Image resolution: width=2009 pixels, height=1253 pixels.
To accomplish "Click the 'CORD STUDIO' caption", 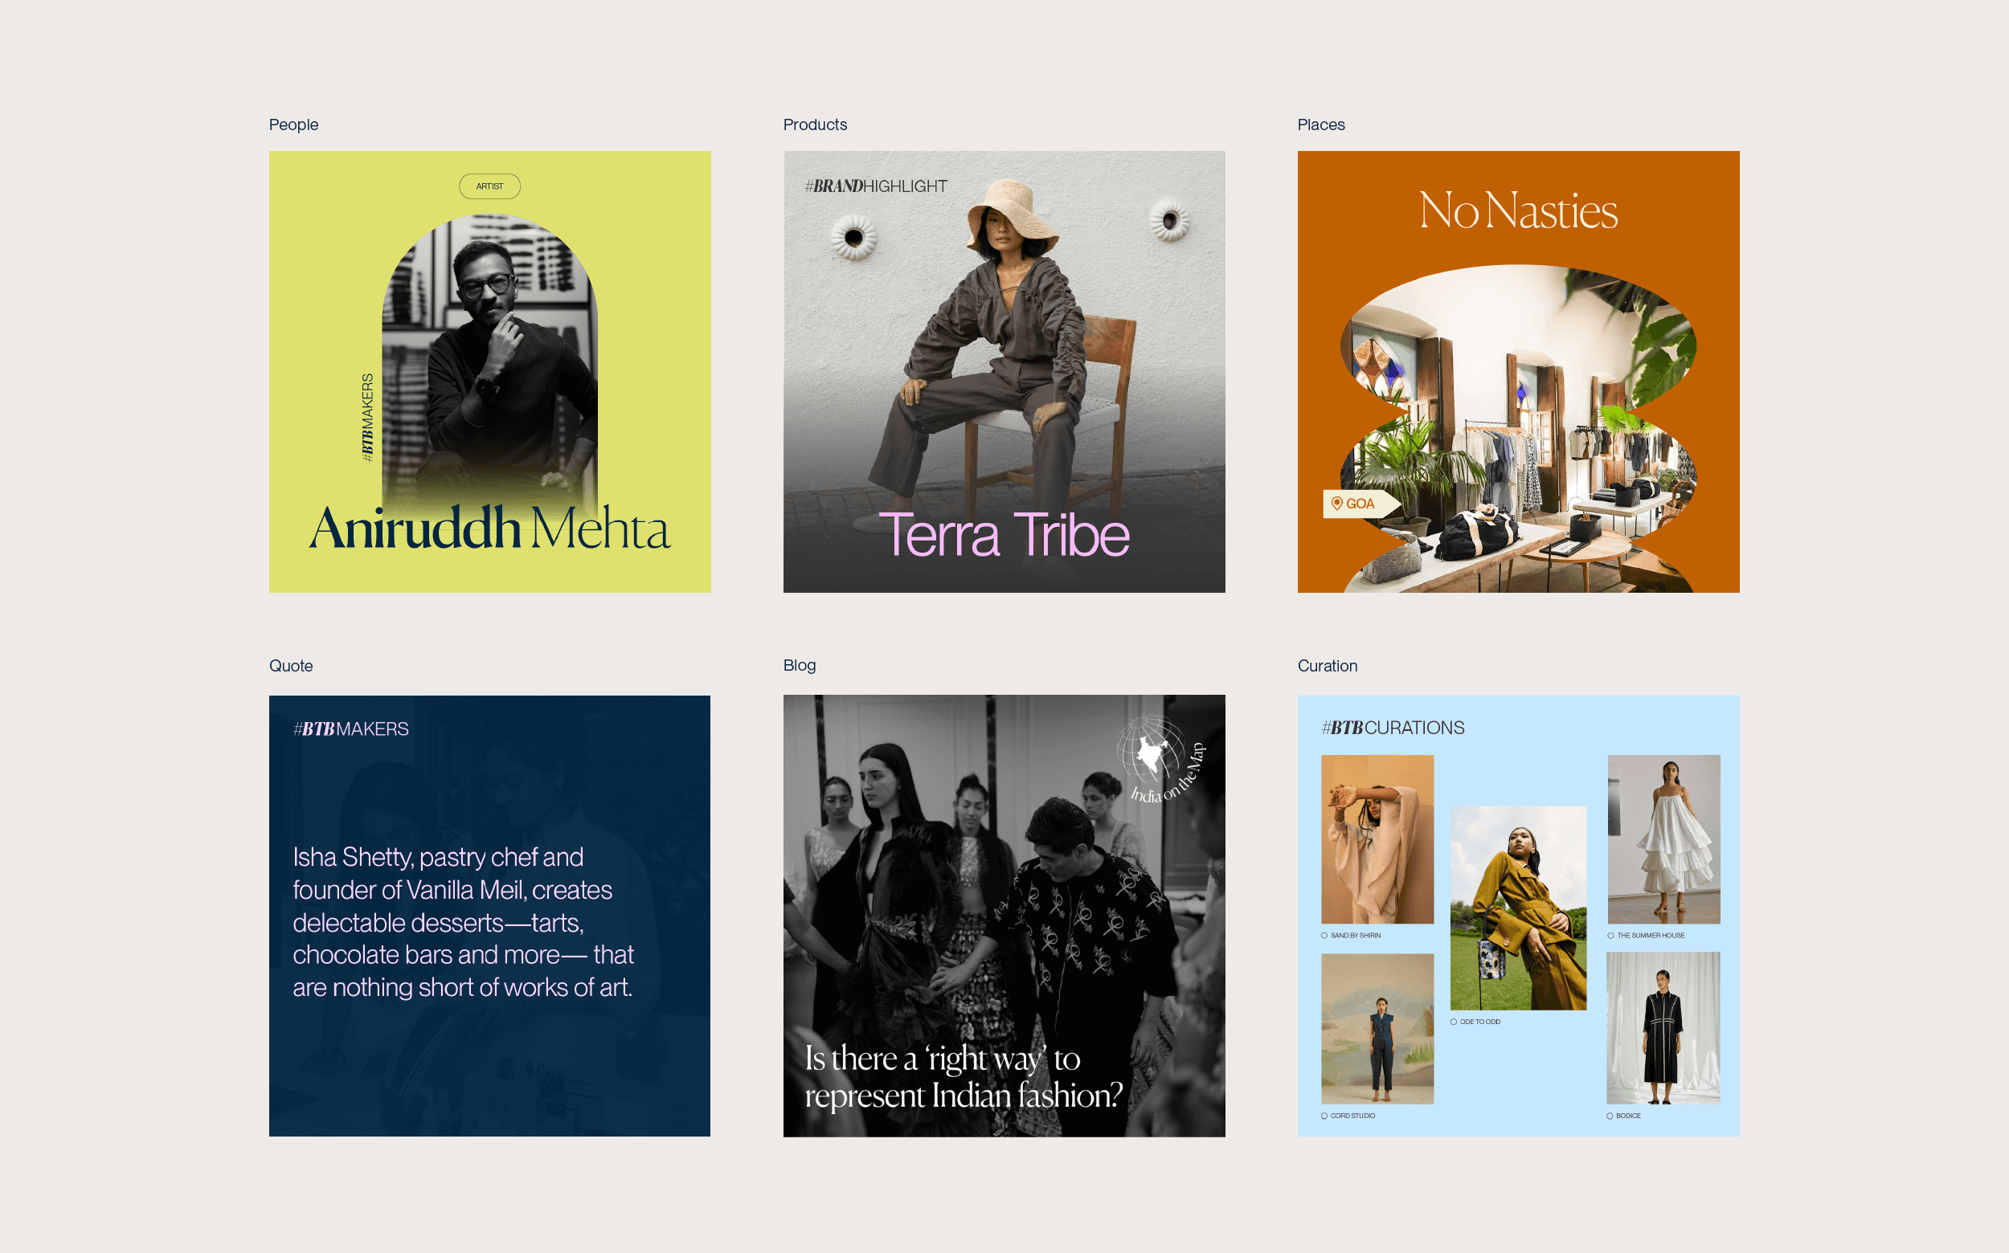I will [x=1353, y=1116].
